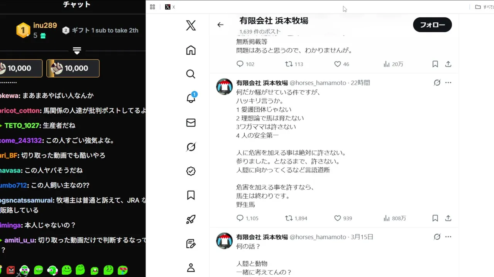The height and width of the screenshot is (277, 494).
Task: Ask Grok about the 3月15日 post
Action: [437, 237]
